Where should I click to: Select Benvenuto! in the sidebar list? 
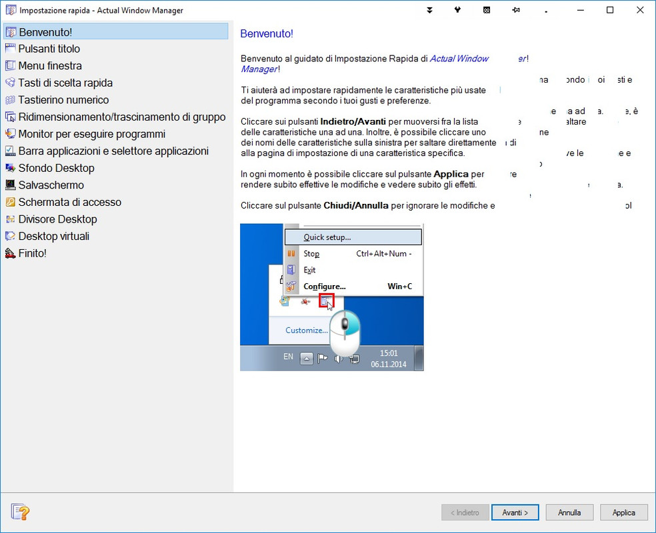point(116,32)
